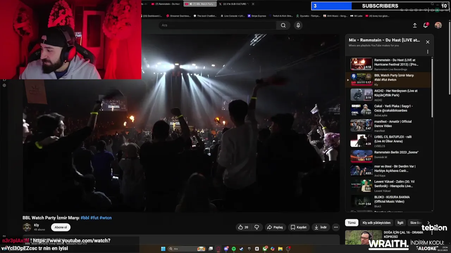
Task: Click the playlist panel scrollbar
Action: pyautogui.click(x=432, y=88)
